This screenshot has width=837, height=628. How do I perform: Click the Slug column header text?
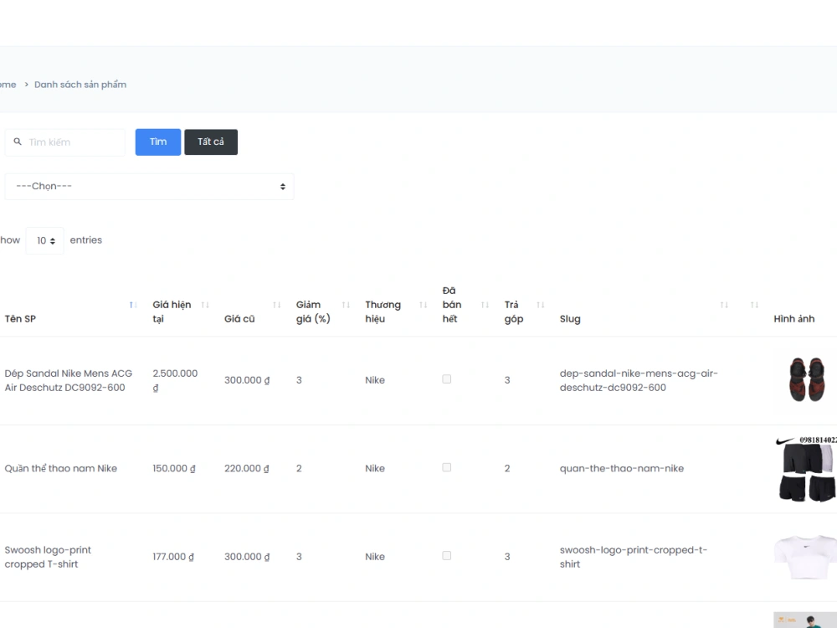(569, 319)
